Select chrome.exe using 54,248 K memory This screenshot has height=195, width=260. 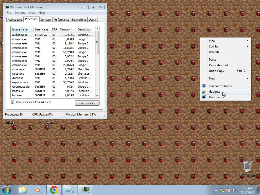tap(53, 52)
